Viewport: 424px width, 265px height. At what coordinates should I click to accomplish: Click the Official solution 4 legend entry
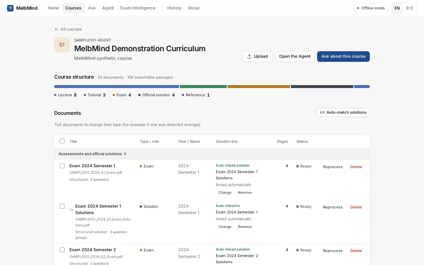[x=157, y=95]
